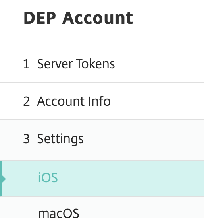Open the Server Tokens step
Viewport: 204px width, 218px height.
(x=102, y=64)
